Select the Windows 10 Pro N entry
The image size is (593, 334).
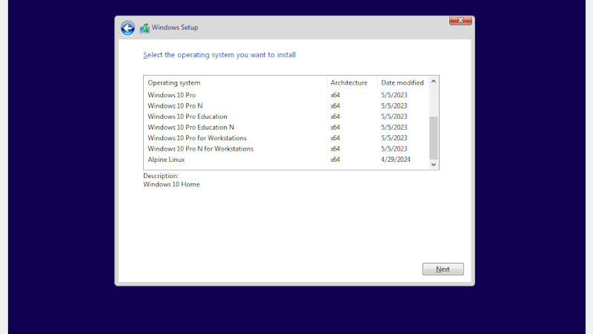click(x=175, y=106)
